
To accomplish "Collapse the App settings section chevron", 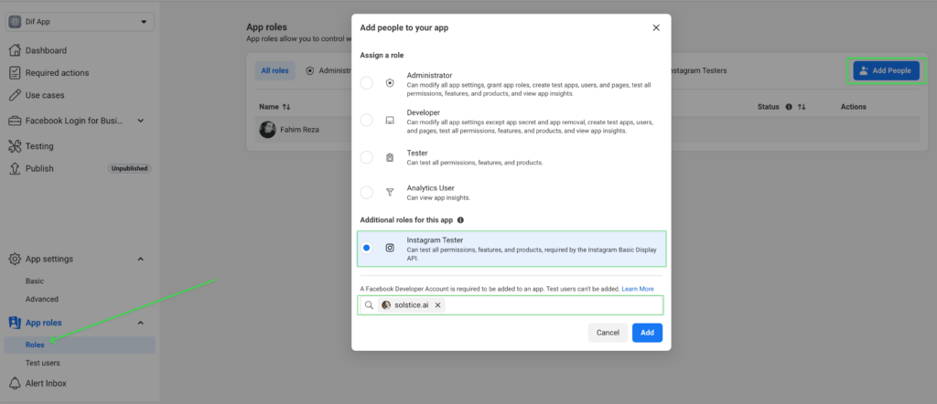I will point(140,259).
